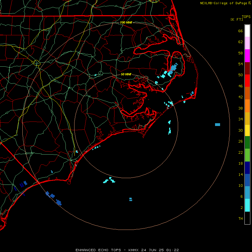The width and height of the screenshot is (252, 252).
Task: Select the dark green legend swatch
Action: tap(247, 143)
